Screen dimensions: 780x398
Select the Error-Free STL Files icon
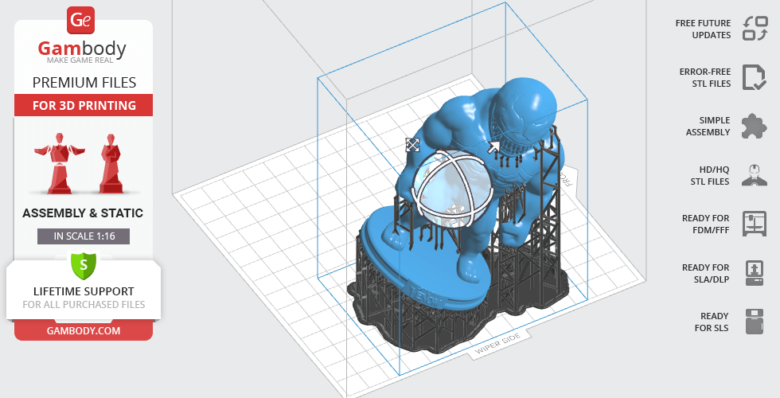pos(754,77)
